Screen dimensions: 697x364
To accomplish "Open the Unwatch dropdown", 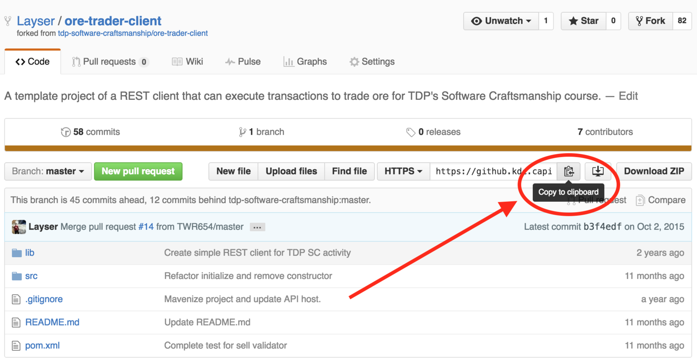I will coord(501,21).
